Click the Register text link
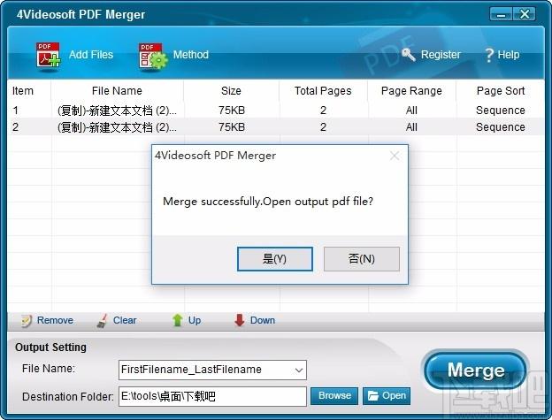This screenshot has width=552, height=420. click(x=441, y=55)
